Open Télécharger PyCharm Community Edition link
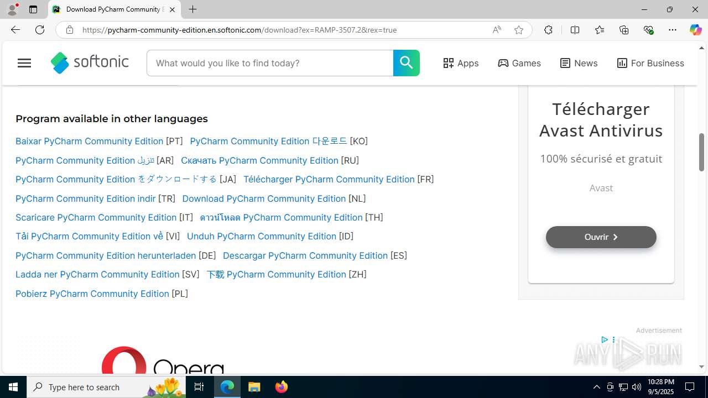This screenshot has height=398, width=708. (x=329, y=179)
